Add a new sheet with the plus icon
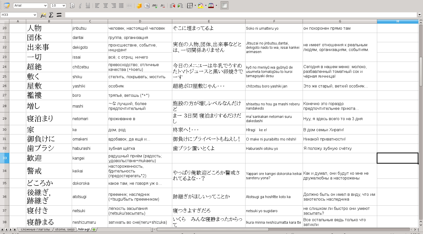 pyautogui.click(x=94, y=229)
